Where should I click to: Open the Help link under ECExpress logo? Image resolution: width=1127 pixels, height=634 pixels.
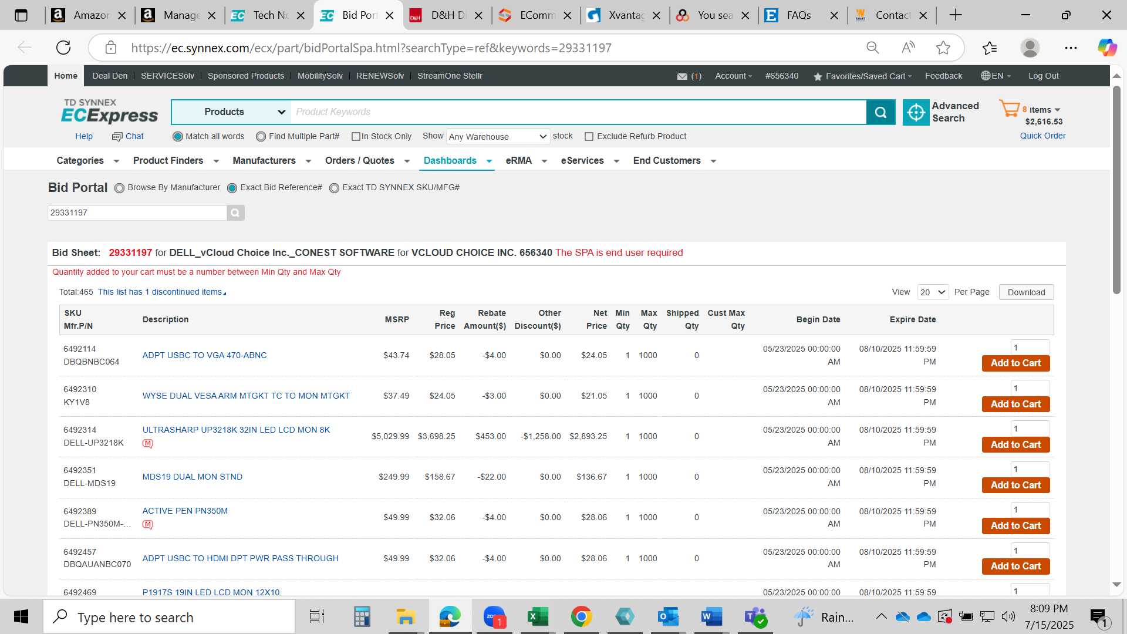(84, 137)
